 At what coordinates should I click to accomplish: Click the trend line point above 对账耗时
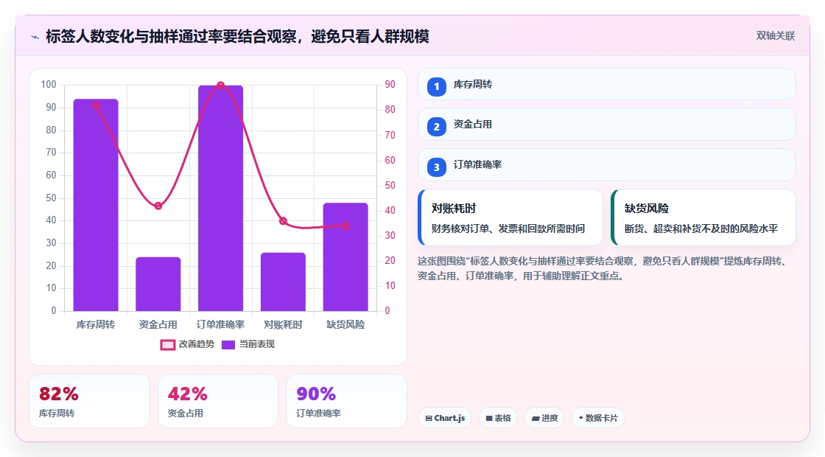tap(283, 221)
